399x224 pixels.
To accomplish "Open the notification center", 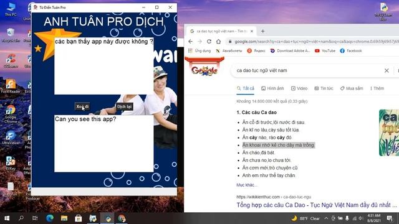I will coord(390,218).
